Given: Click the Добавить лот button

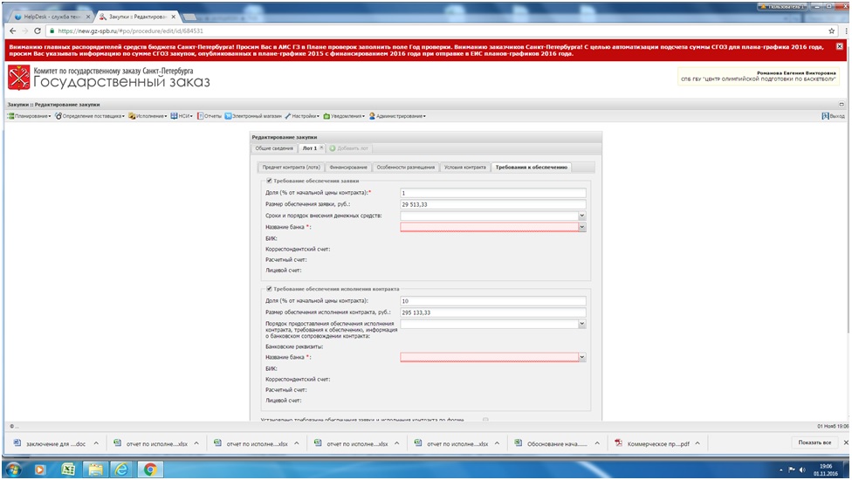Looking at the screenshot, I should click(x=349, y=148).
